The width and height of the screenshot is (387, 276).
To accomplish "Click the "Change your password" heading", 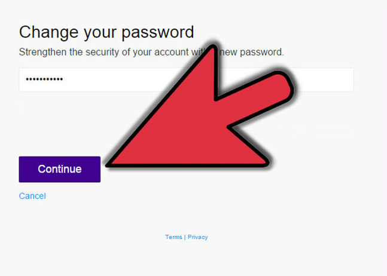I will (106, 32).
